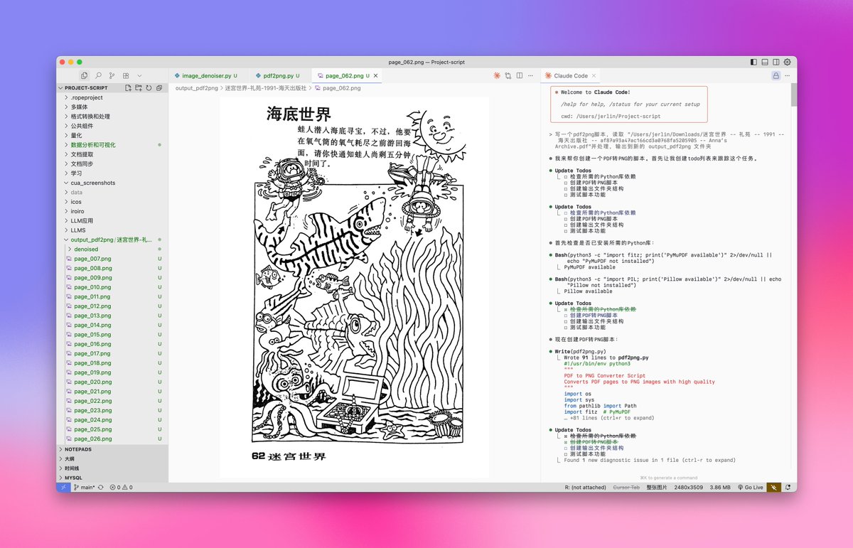Toggle the secondary sidebar layout control
Screen dimensions: 853x548
[776, 62]
